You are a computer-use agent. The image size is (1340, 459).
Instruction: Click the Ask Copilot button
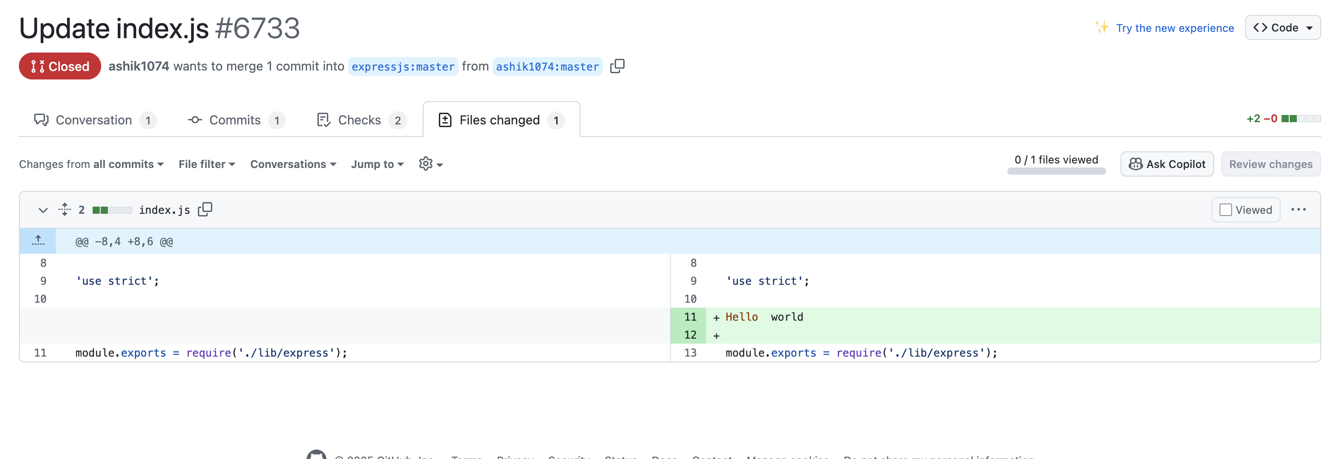pyautogui.click(x=1167, y=164)
